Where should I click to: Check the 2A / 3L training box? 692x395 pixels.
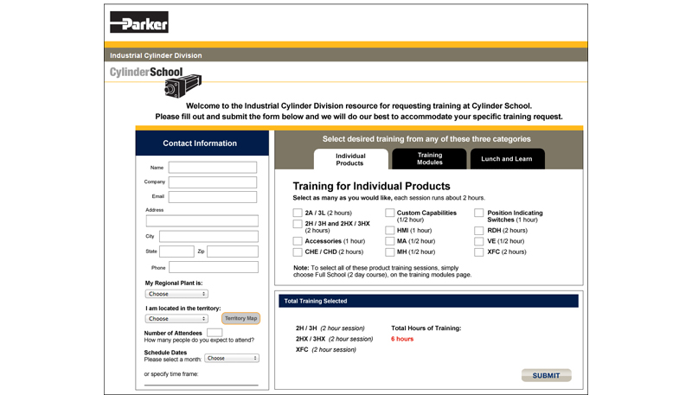pyautogui.click(x=298, y=213)
